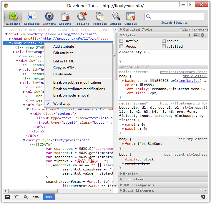Image resolution: width=211 pixels, height=204 pixels.
Task: Select body breadcrumb at bottom
Action: click(49, 197)
